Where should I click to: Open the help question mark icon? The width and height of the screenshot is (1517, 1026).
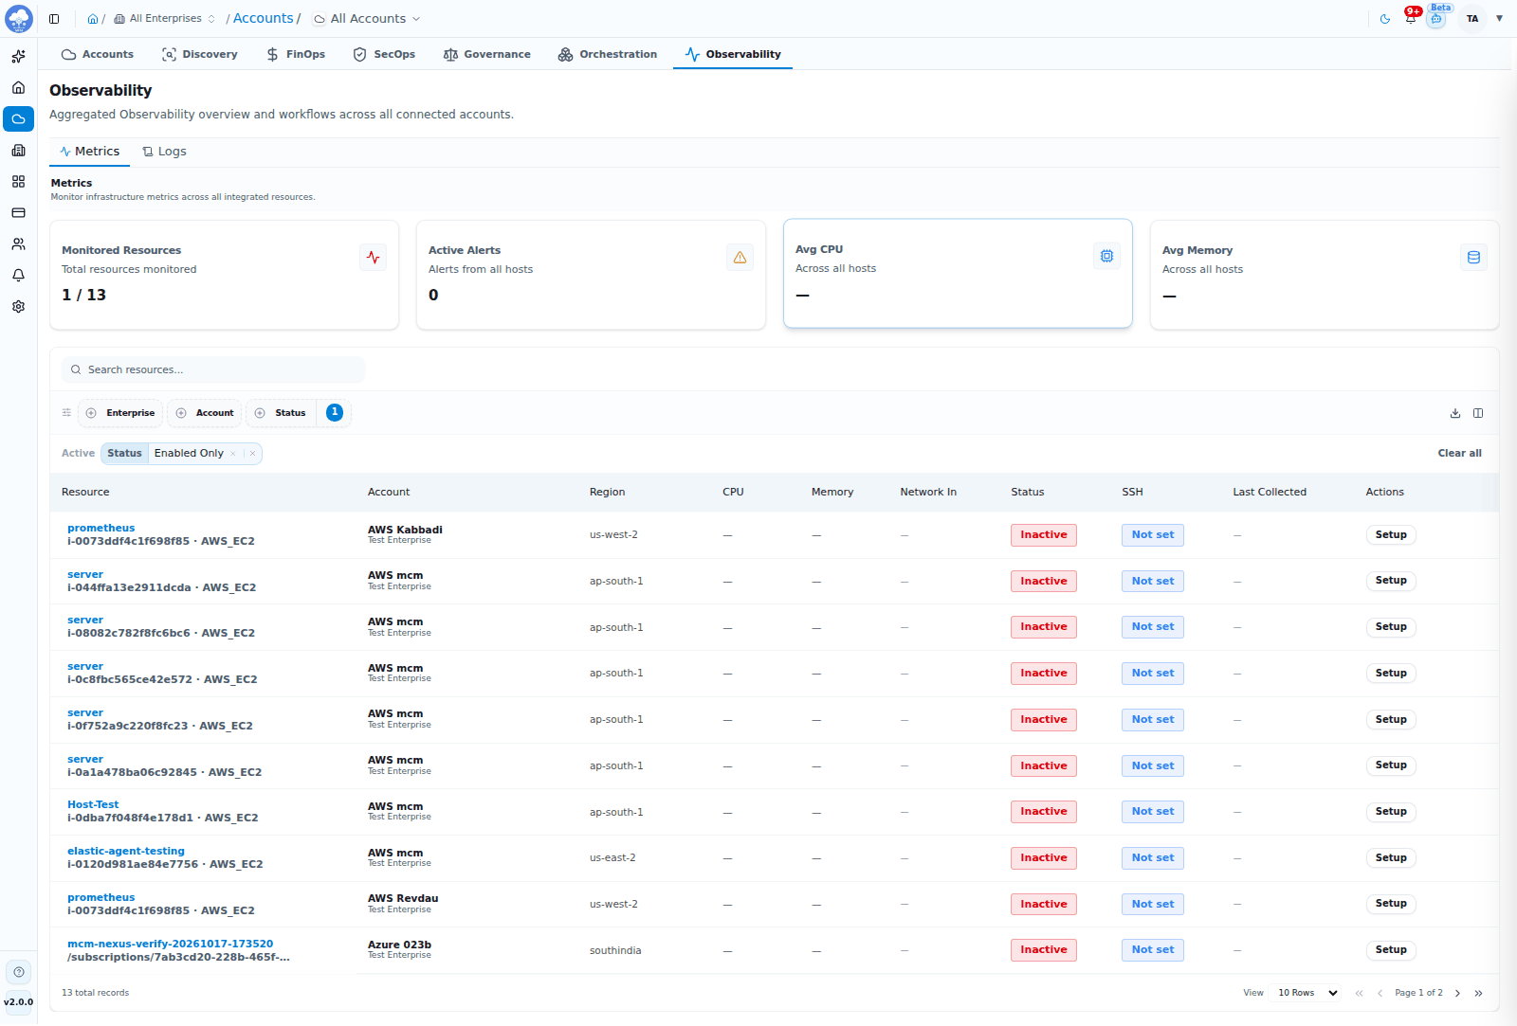[19, 972]
